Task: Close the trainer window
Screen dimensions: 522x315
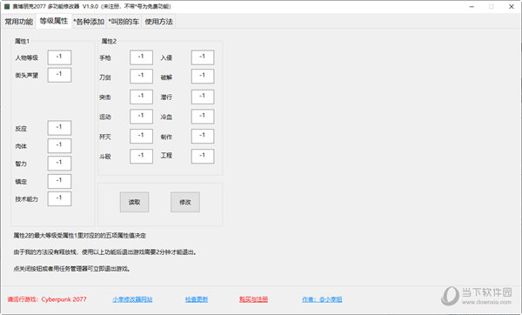Action: pyautogui.click(x=512, y=7)
